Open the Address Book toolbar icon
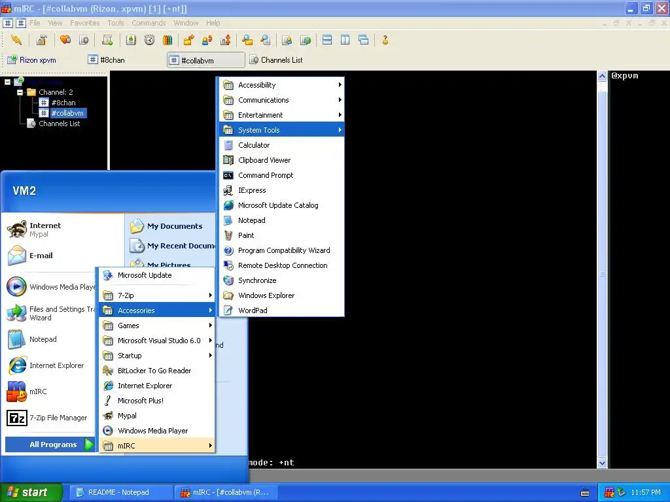670x502 pixels. (131, 40)
